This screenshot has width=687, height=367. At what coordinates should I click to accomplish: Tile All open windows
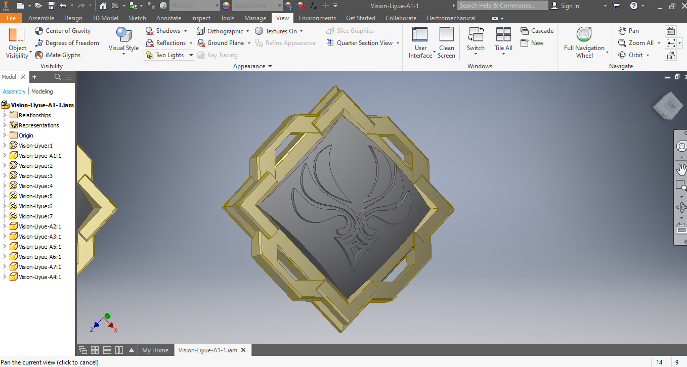pyautogui.click(x=503, y=41)
